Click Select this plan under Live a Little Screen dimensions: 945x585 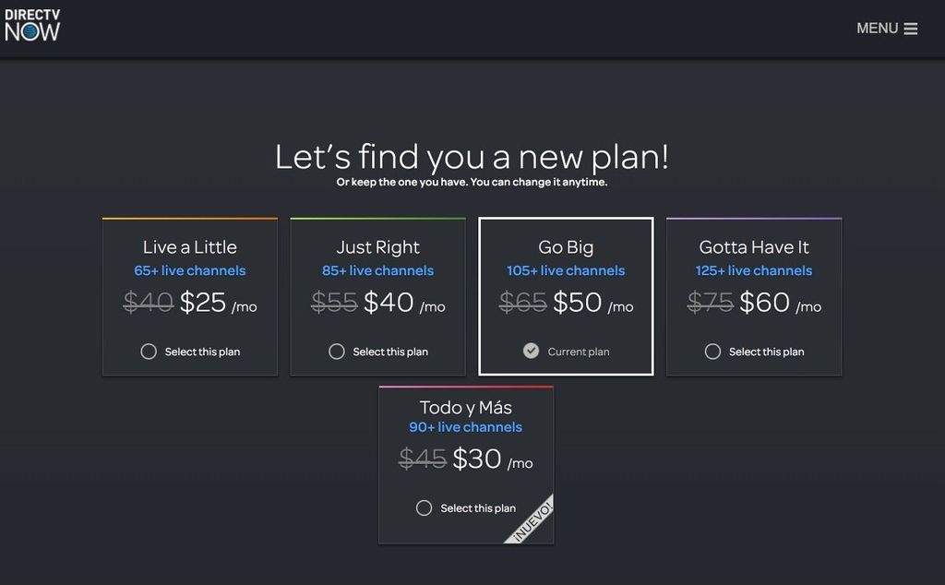(x=203, y=352)
